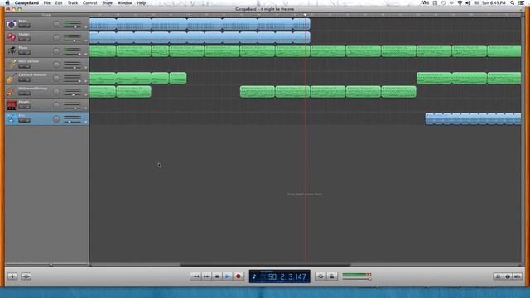Select the red Shaker track icon
The width and height of the screenshot is (530, 298).
(11, 37)
